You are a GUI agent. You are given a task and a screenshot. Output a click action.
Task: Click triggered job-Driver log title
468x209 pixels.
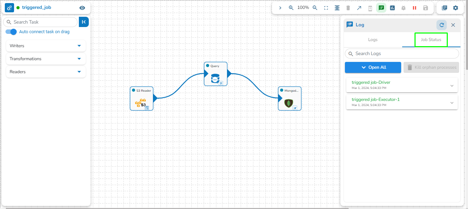click(371, 82)
